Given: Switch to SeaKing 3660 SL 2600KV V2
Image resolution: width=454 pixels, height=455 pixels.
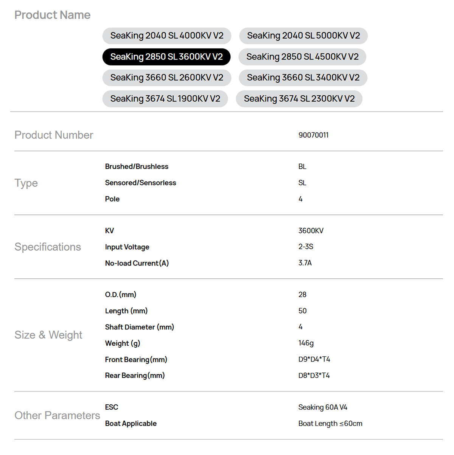Looking at the screenshot, I should tap(166, 78).
